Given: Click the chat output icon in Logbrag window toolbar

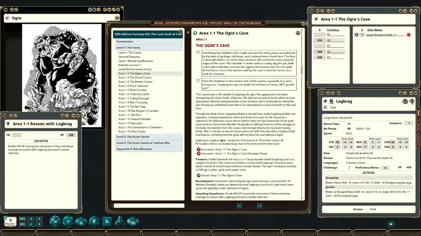Looking at the screenshot, I should [x=339, y=93].
